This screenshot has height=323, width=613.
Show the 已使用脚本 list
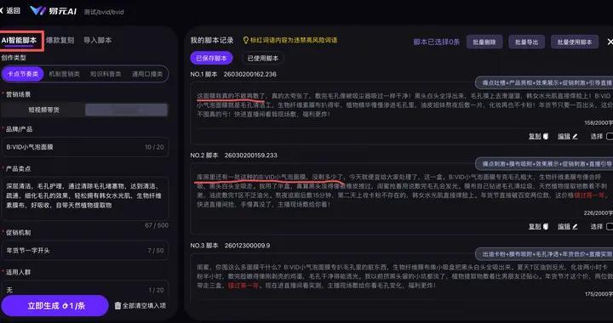[263, 58]
